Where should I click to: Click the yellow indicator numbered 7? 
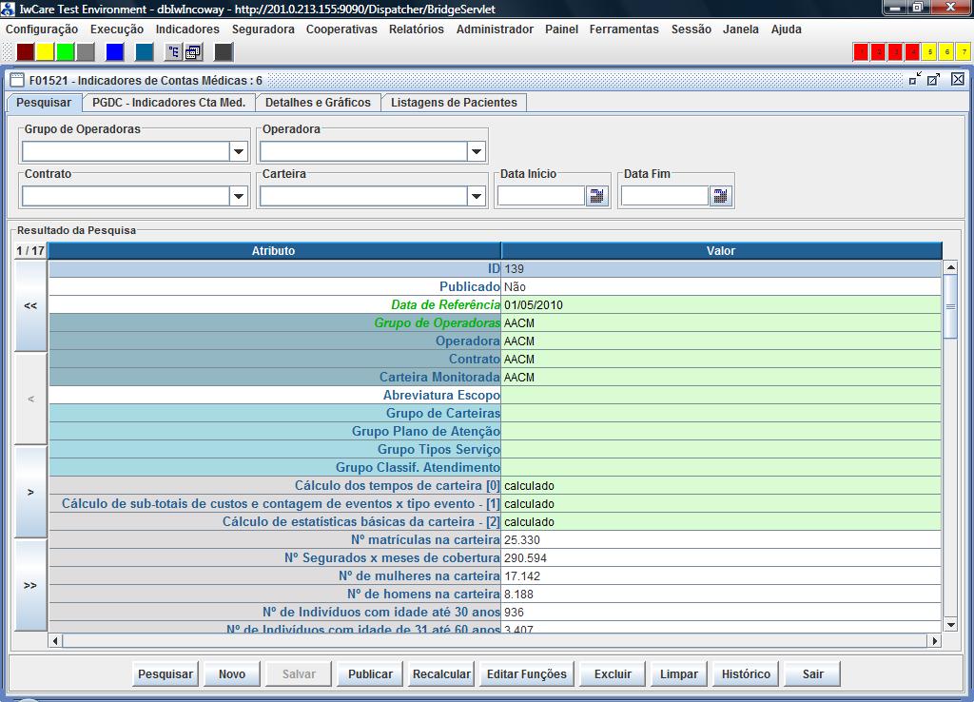(962, 52)
